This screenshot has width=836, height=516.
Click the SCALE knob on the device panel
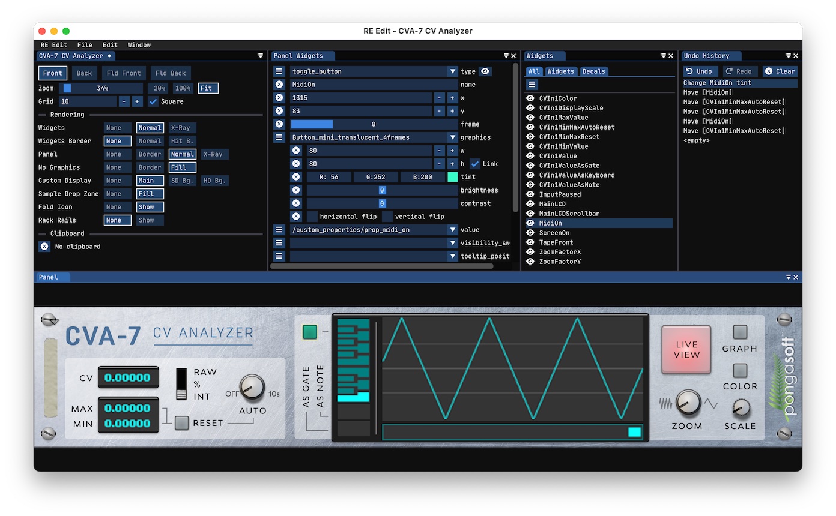click(741, 408)
